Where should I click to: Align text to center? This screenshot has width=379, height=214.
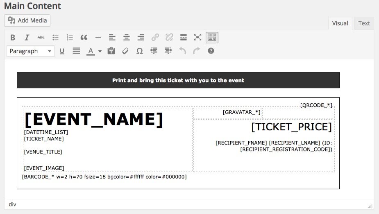[127, 38]
